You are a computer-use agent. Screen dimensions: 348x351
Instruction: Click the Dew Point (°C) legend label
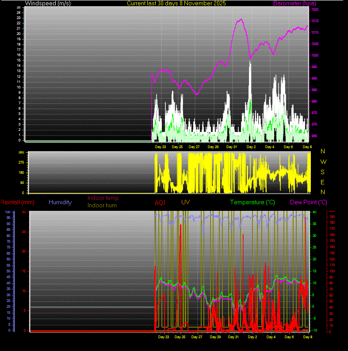pos(308,202)
